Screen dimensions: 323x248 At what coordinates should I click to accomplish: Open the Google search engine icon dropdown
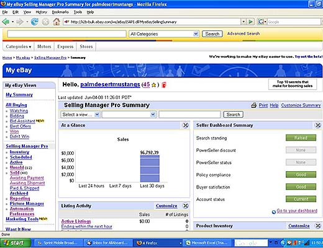pos(262,22)
